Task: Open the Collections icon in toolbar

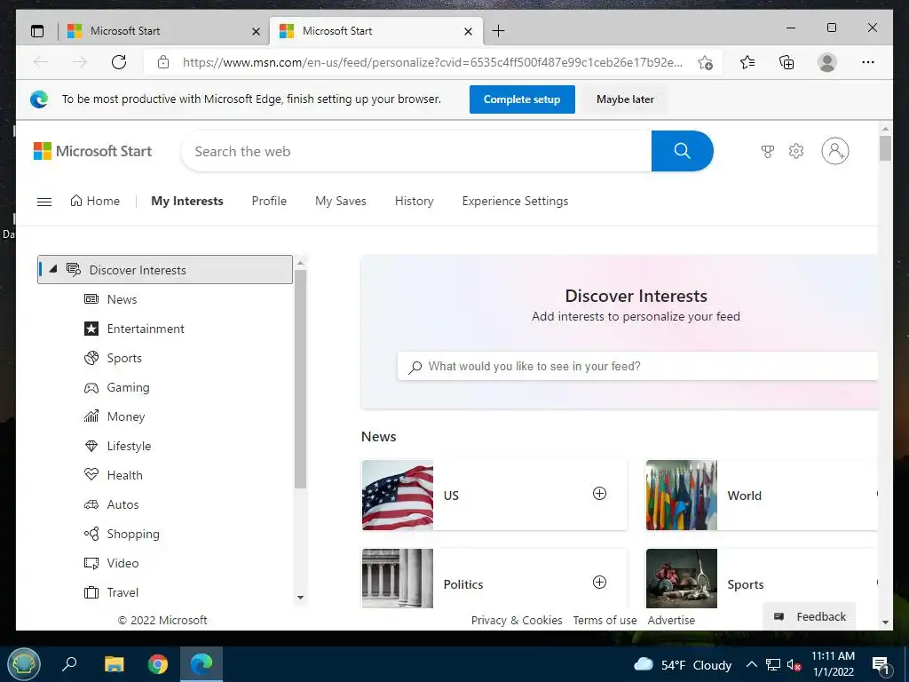Action: click(786, 62)
